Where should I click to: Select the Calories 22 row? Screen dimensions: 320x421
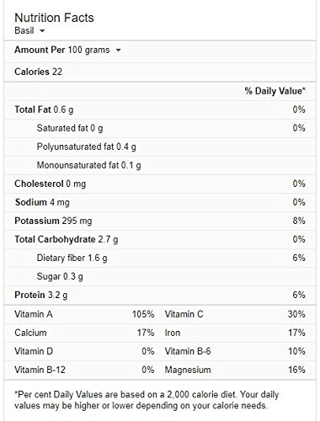(x=160, y=72)
